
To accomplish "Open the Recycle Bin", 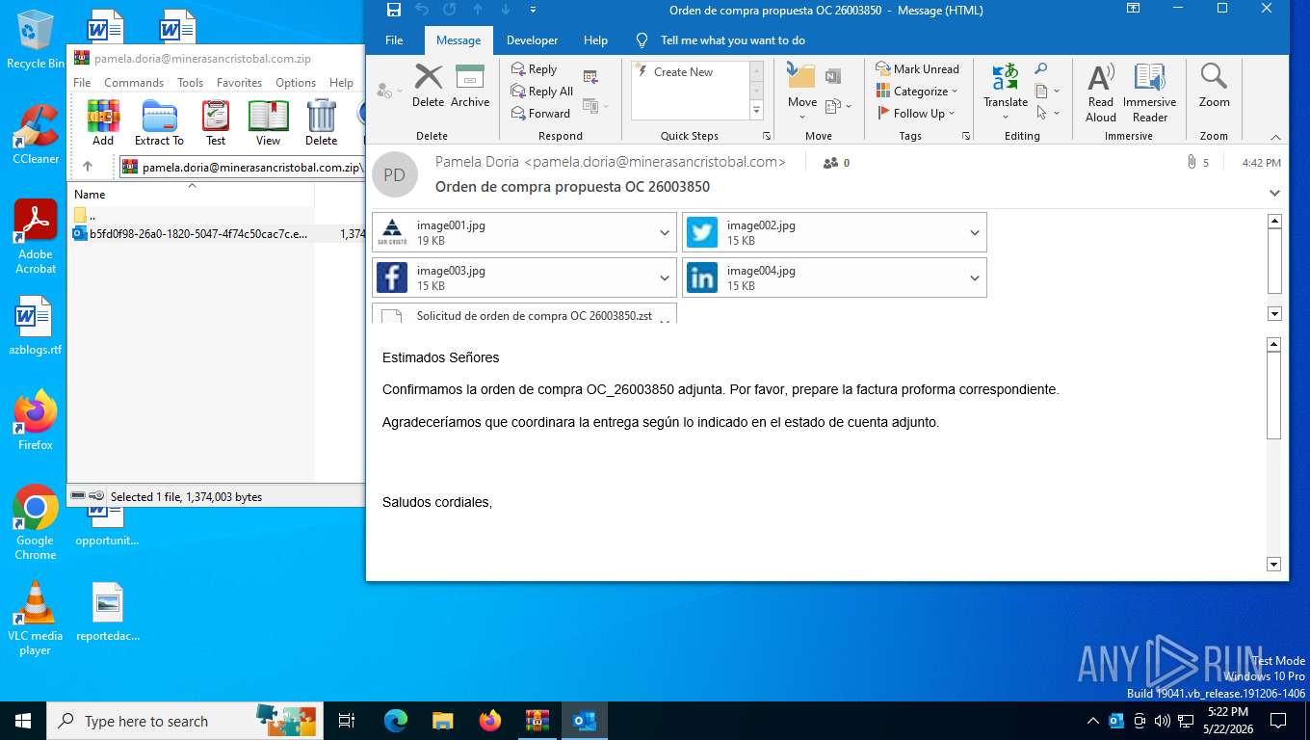I will tap(36, 40).
